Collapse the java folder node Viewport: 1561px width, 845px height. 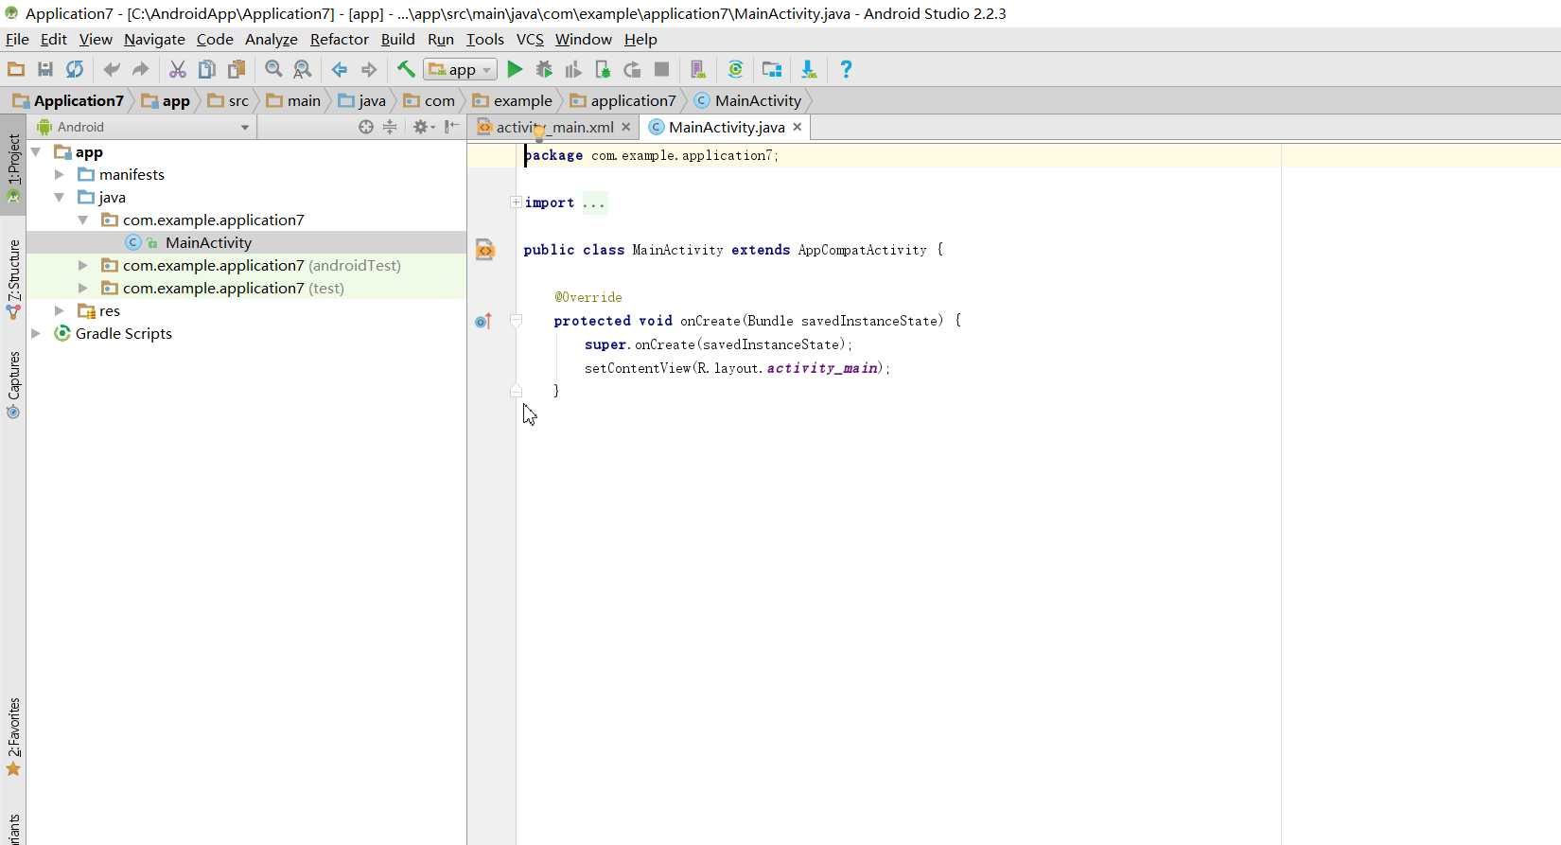pyautogui.click(x=59, y=197)
